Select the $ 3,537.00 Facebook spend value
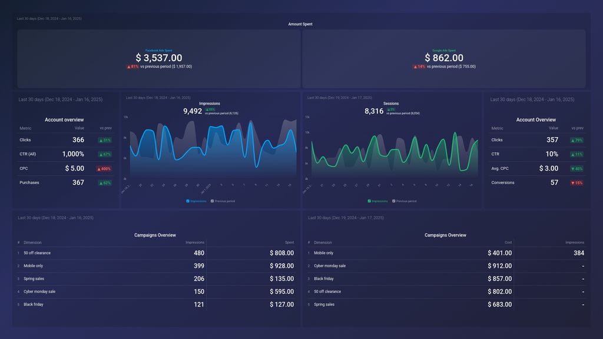Viewport: 603px width, 339px height. 159,58
